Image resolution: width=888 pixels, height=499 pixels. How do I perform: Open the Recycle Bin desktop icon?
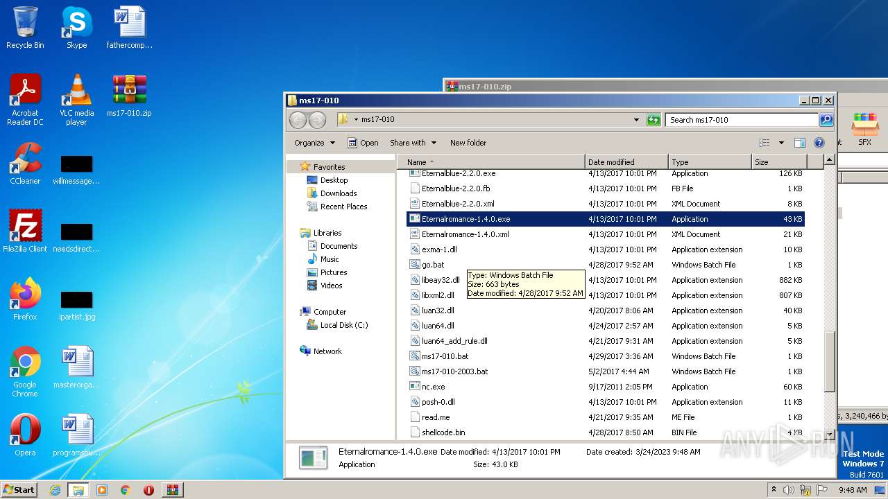click(25, 28)
